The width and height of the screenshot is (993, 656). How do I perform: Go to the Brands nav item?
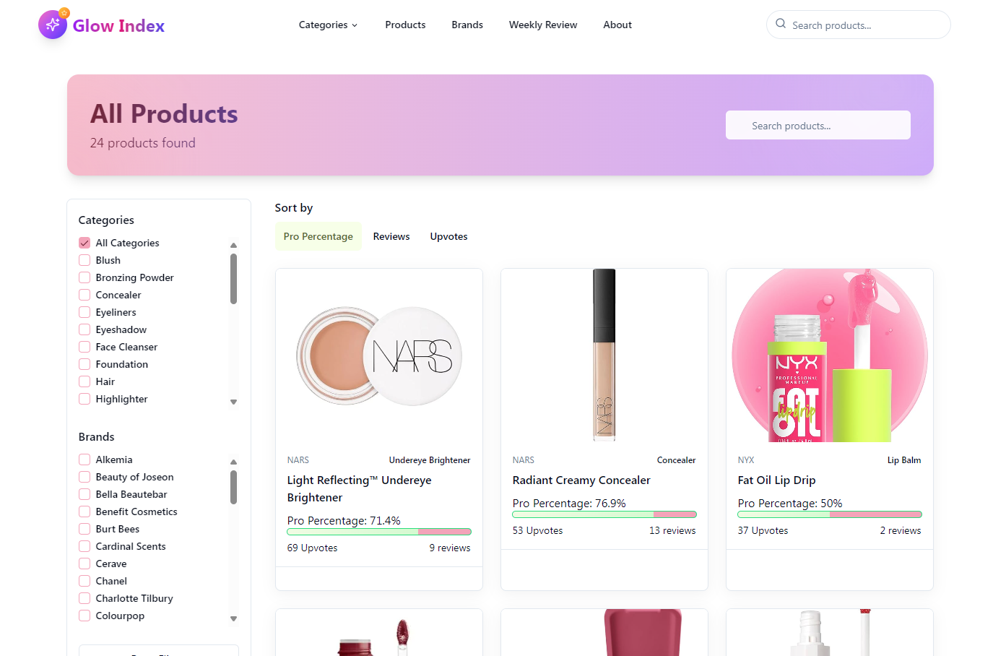[x=467, y=25]
